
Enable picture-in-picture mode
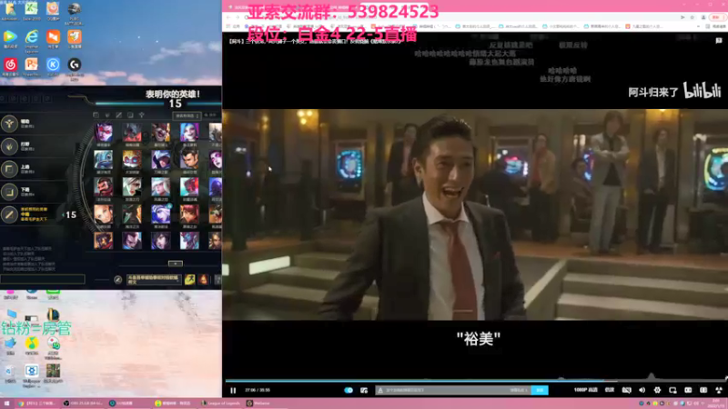672,391
